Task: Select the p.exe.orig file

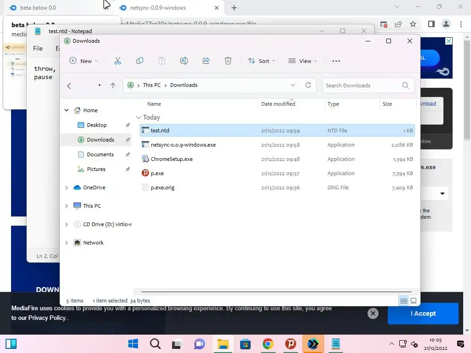Action: (x=277, y=188)
